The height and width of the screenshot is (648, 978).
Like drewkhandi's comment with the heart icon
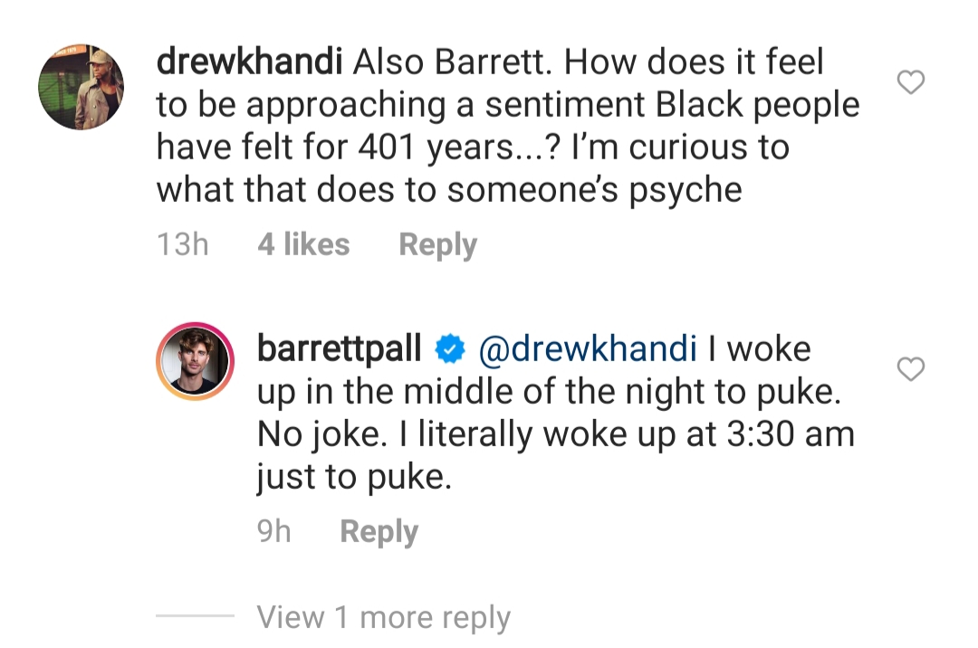910,82
